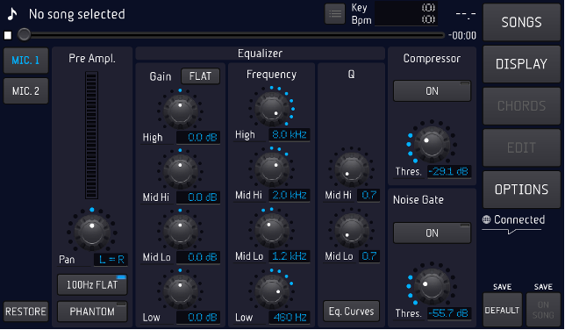
Task: Click the Mid Lo gain knob
Action: click(x=180, y=231)
